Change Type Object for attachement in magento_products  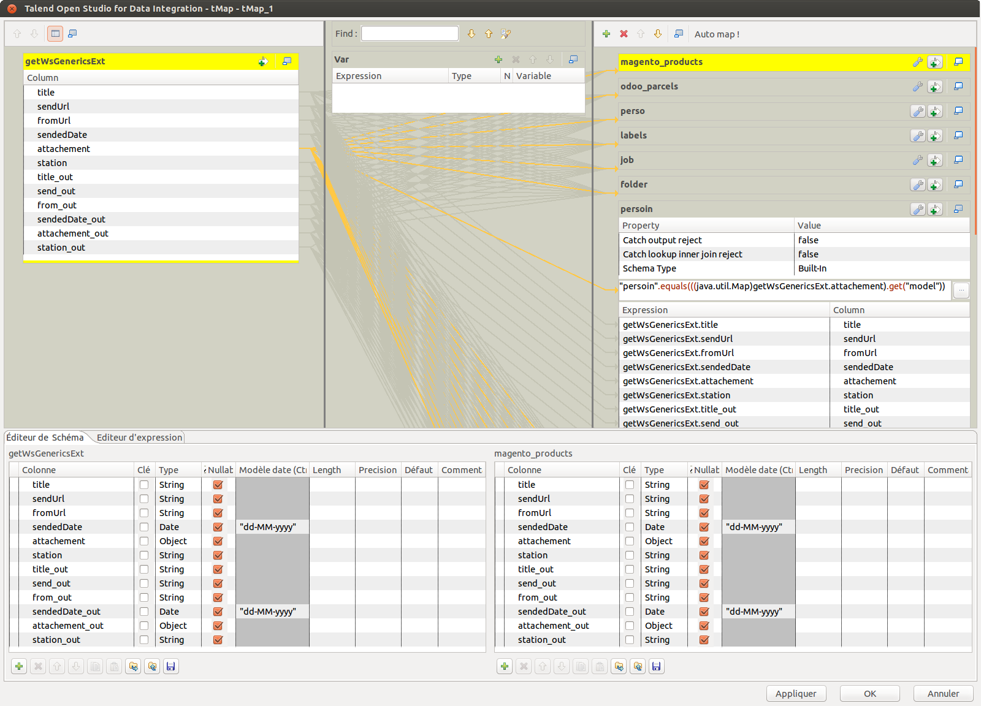coord(665,541)
